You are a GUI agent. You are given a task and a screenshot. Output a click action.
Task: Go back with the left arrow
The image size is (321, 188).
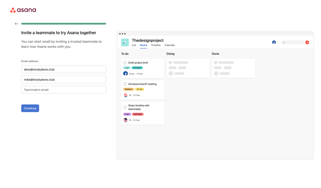[16, 24]
